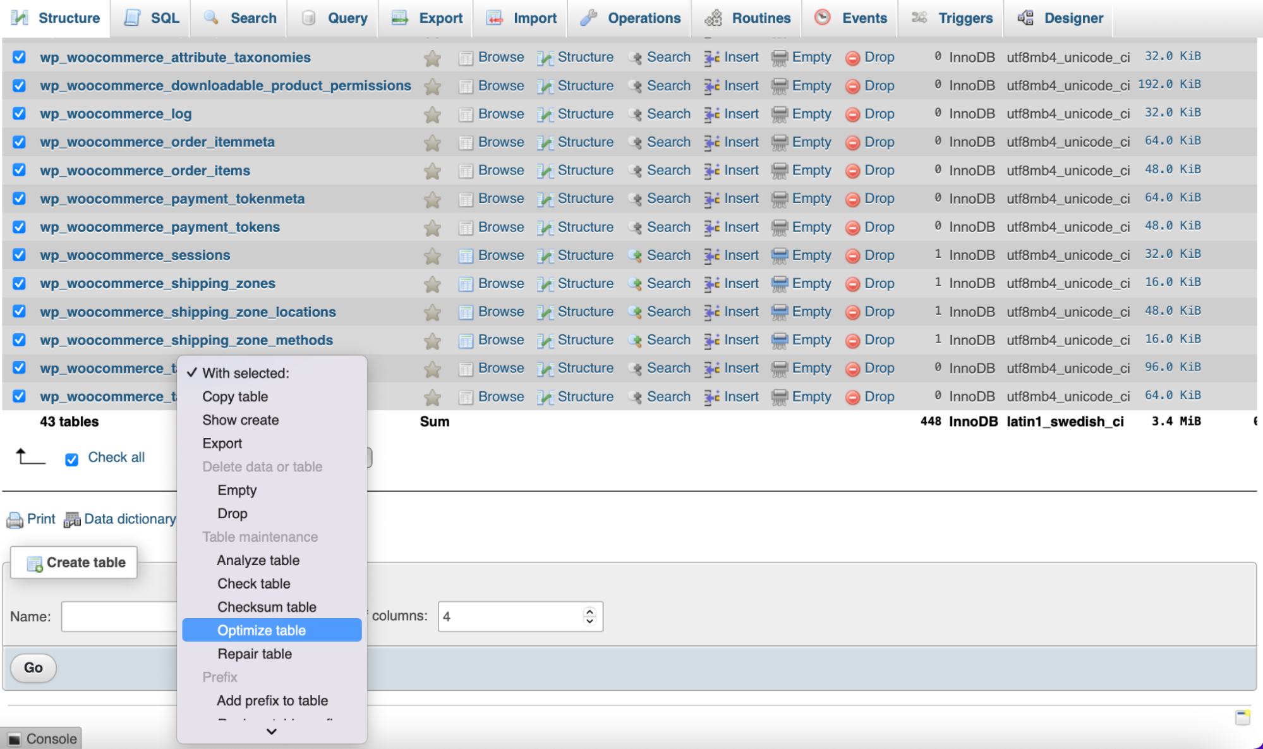
Task: Uncheck wp_woocommerce_shipping_zone_locations row
Action: point(19,311)
